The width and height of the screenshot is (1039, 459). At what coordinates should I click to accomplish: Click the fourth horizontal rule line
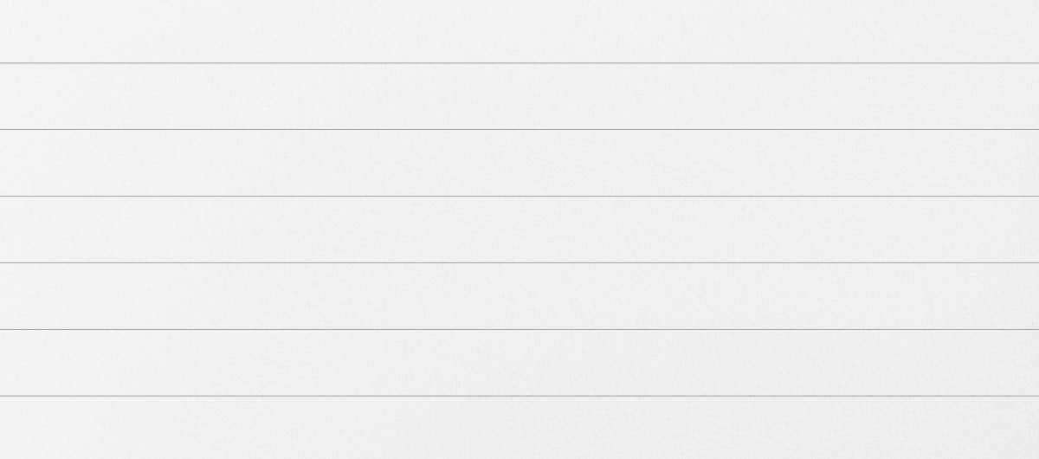click(x=519, y=263)
